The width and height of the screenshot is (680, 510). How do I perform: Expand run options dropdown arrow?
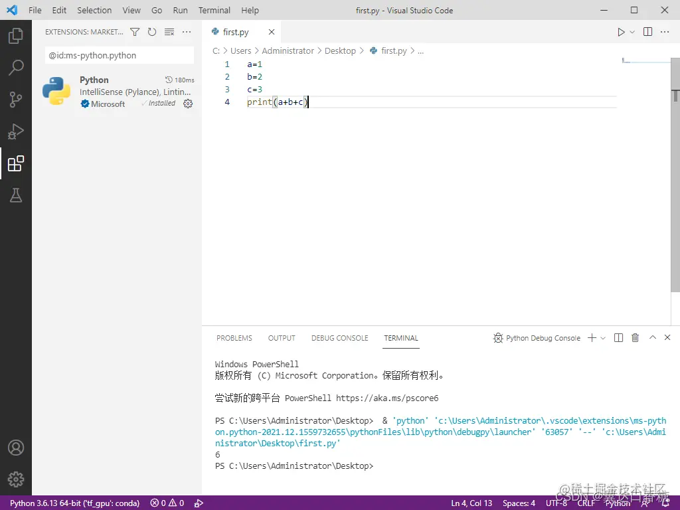[x=632, y=32]
